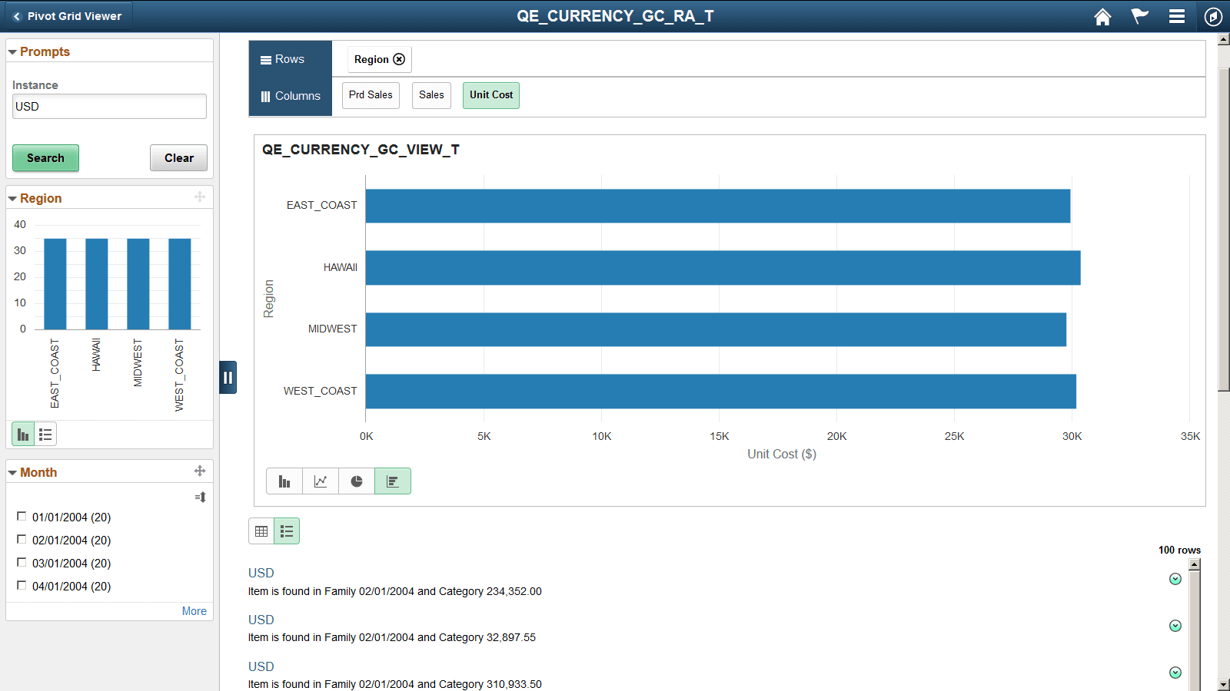Expand details for the first USD row
1230x691 pixels.
(1175, 579)
